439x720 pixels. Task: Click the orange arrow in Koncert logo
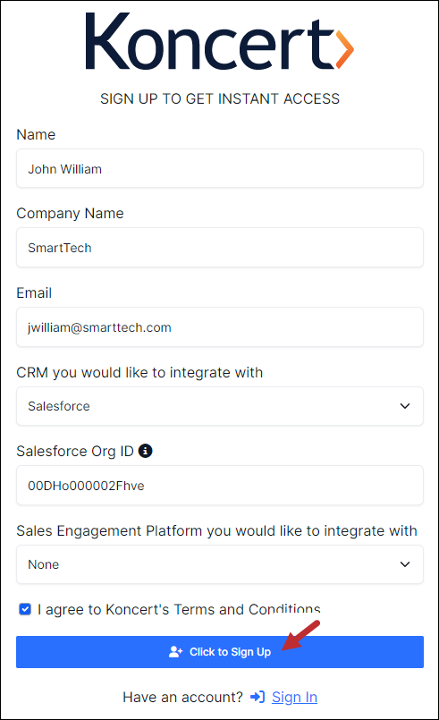(345, 48)
